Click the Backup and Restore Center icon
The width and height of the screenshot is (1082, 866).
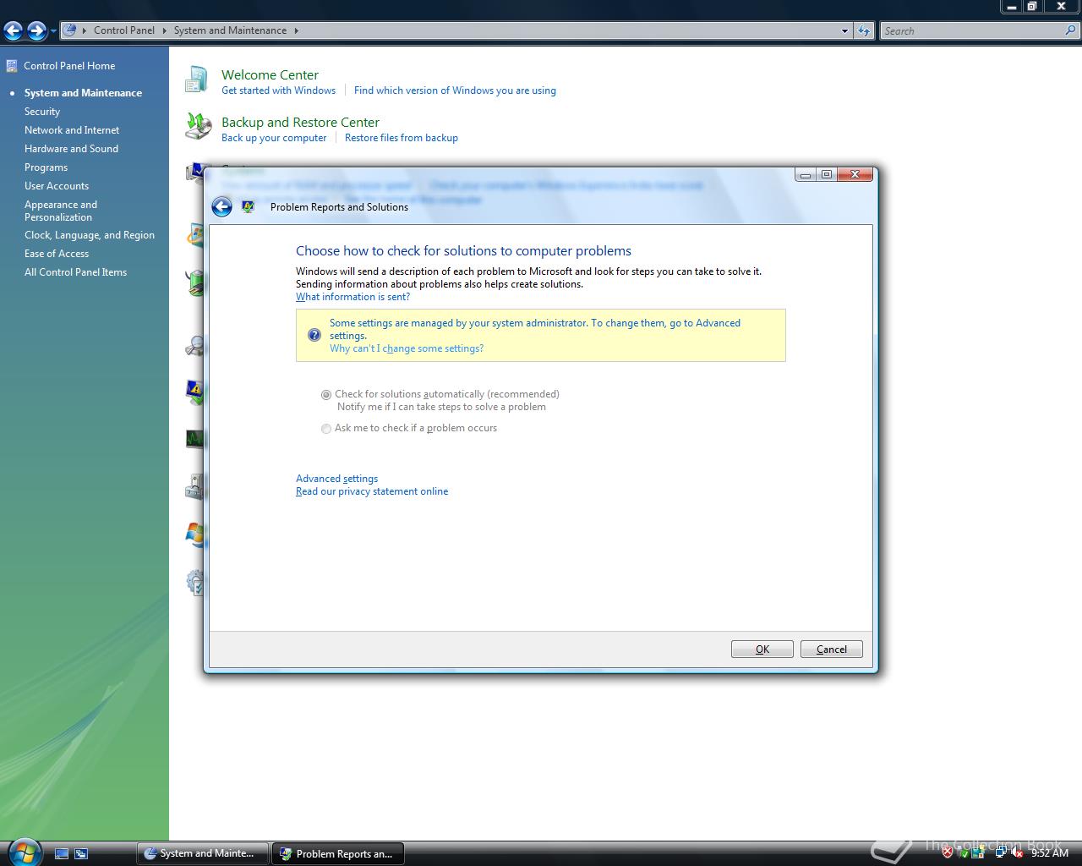coord(198,127)
